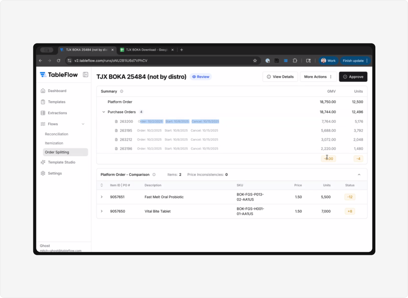Viewport: 408px width, 298px height.
Task: Click Finish update button
Action: point(355,61)
